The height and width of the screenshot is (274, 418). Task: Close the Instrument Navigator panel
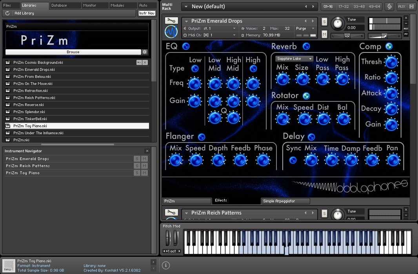point(147,151)
